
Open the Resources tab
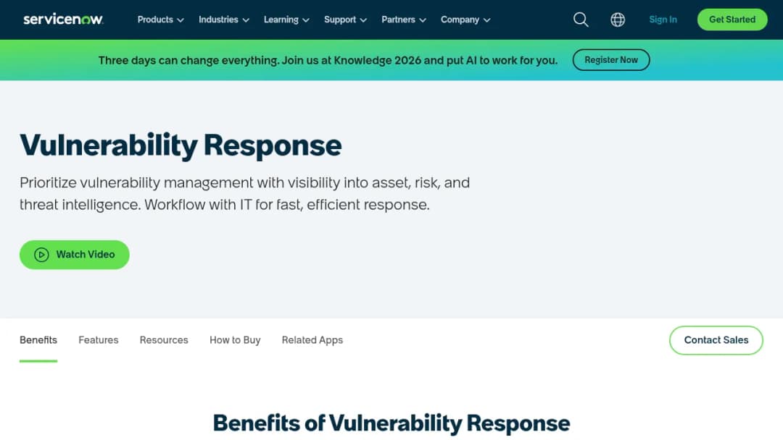[164, 340]
